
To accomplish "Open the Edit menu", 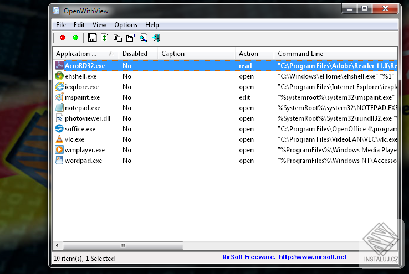I will click(79, 25).
